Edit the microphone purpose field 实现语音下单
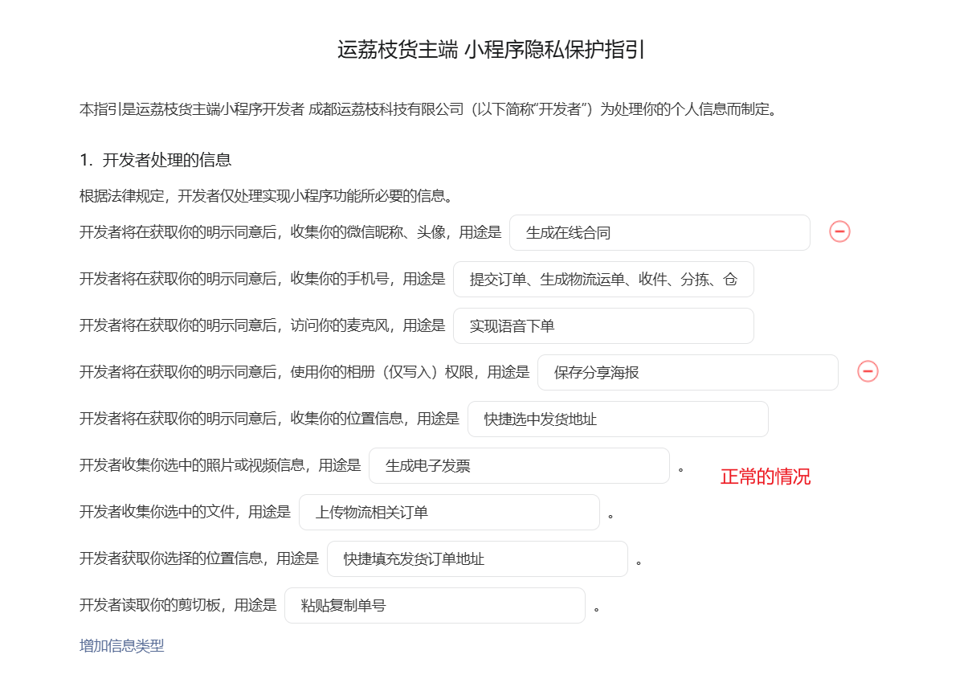Viewport: 976px width, 679px height. (603, 326)
